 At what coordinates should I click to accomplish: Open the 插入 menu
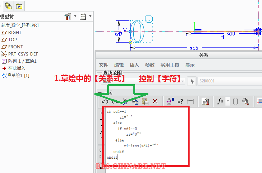(134, 65)
